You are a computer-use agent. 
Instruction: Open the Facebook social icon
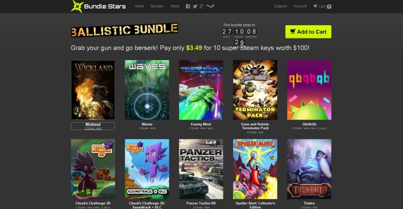[x=188, y=6]
